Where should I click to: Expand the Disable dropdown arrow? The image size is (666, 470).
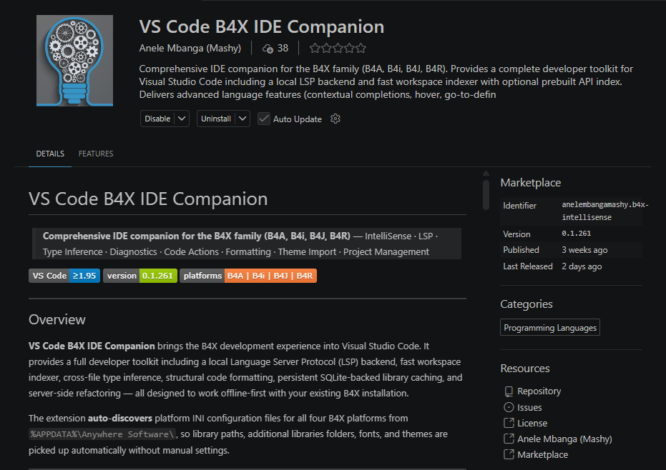pos(182,119)
